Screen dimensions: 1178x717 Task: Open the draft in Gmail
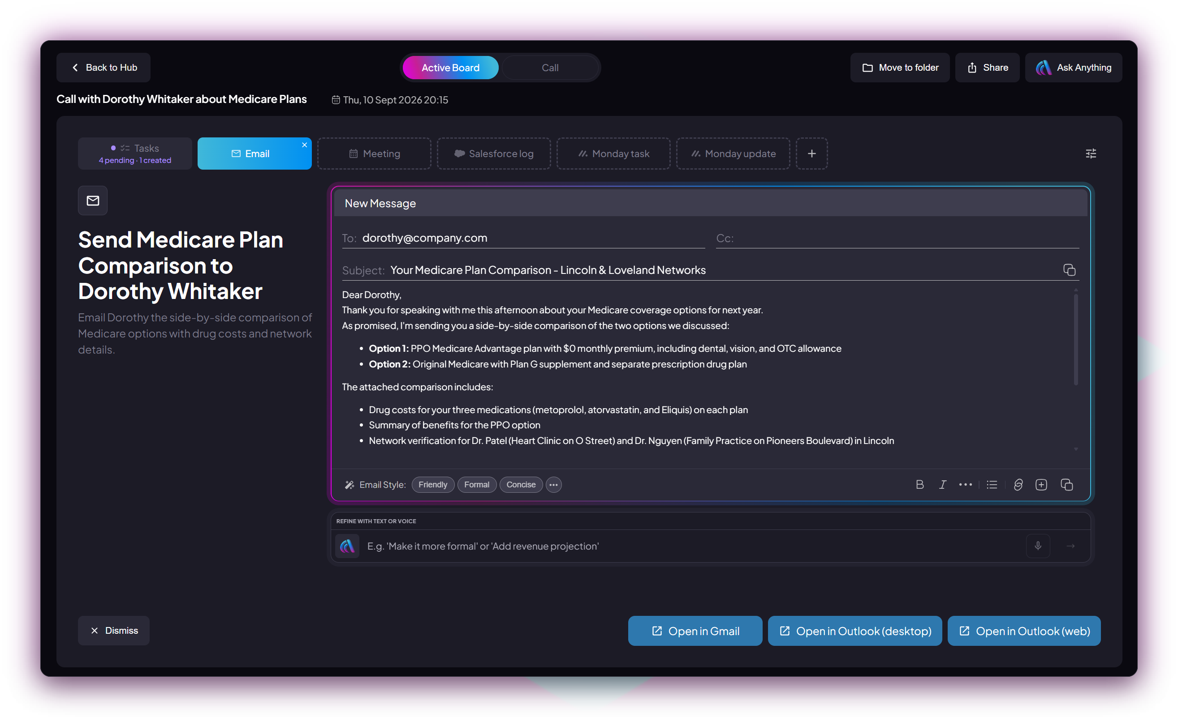tap(695, 631)
